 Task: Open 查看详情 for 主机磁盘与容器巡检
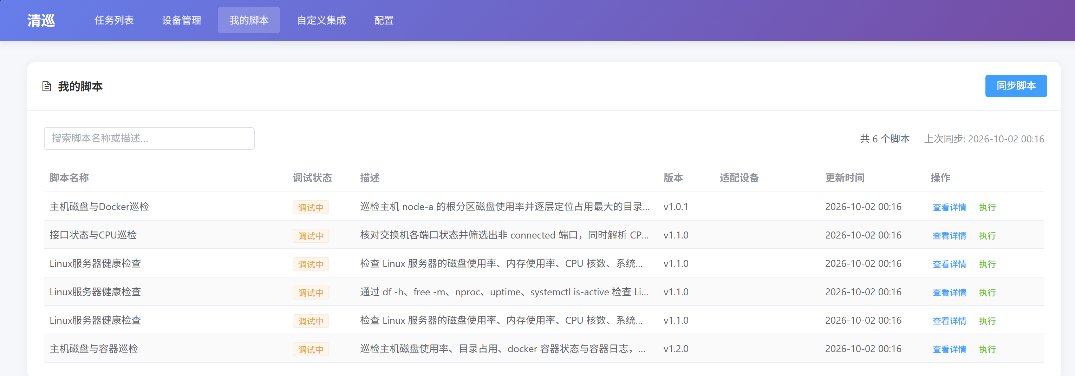pyautogui.click(x=949, y=349)
